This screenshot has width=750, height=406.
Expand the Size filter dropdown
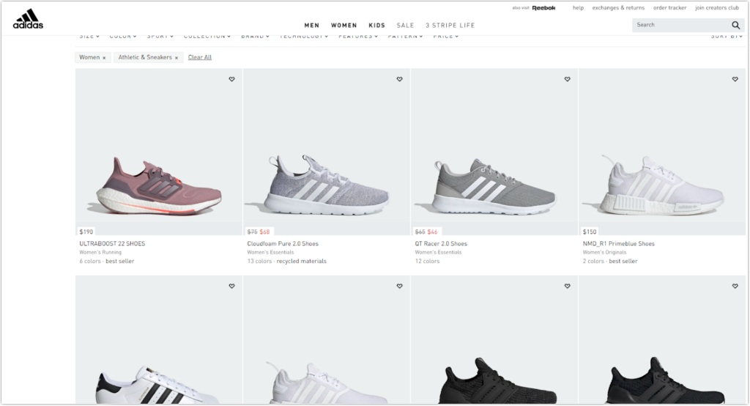tap(89, 37)
